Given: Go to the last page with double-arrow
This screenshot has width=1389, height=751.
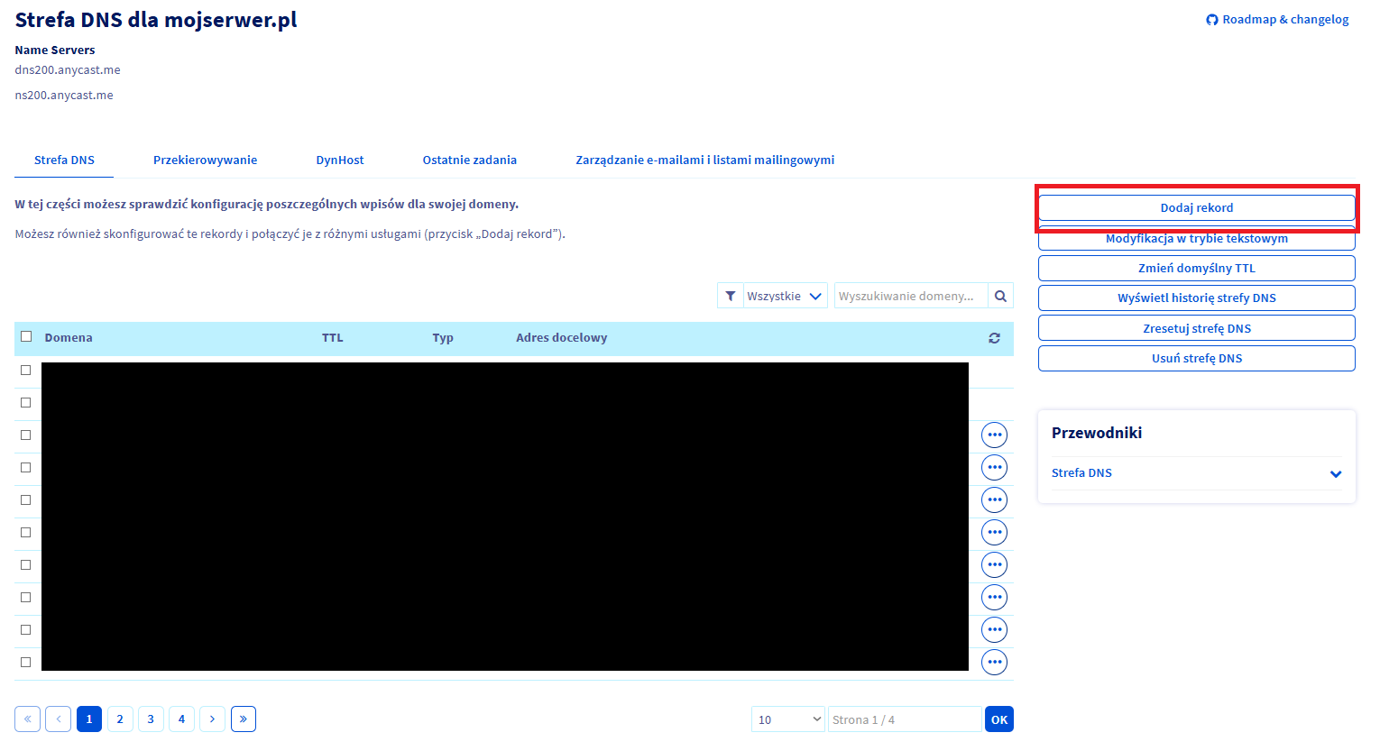Looking at the screenshot, I should click(244, 719).
